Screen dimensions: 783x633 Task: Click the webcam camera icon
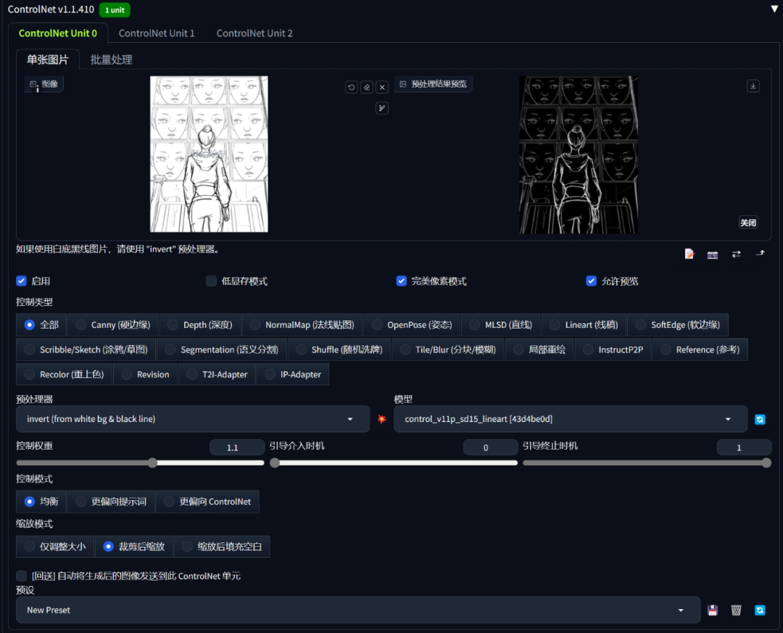[x=713, y=255]
